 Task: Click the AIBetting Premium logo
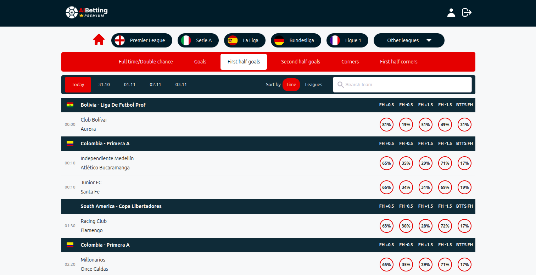pyautogui.click(x=86, y=12)
